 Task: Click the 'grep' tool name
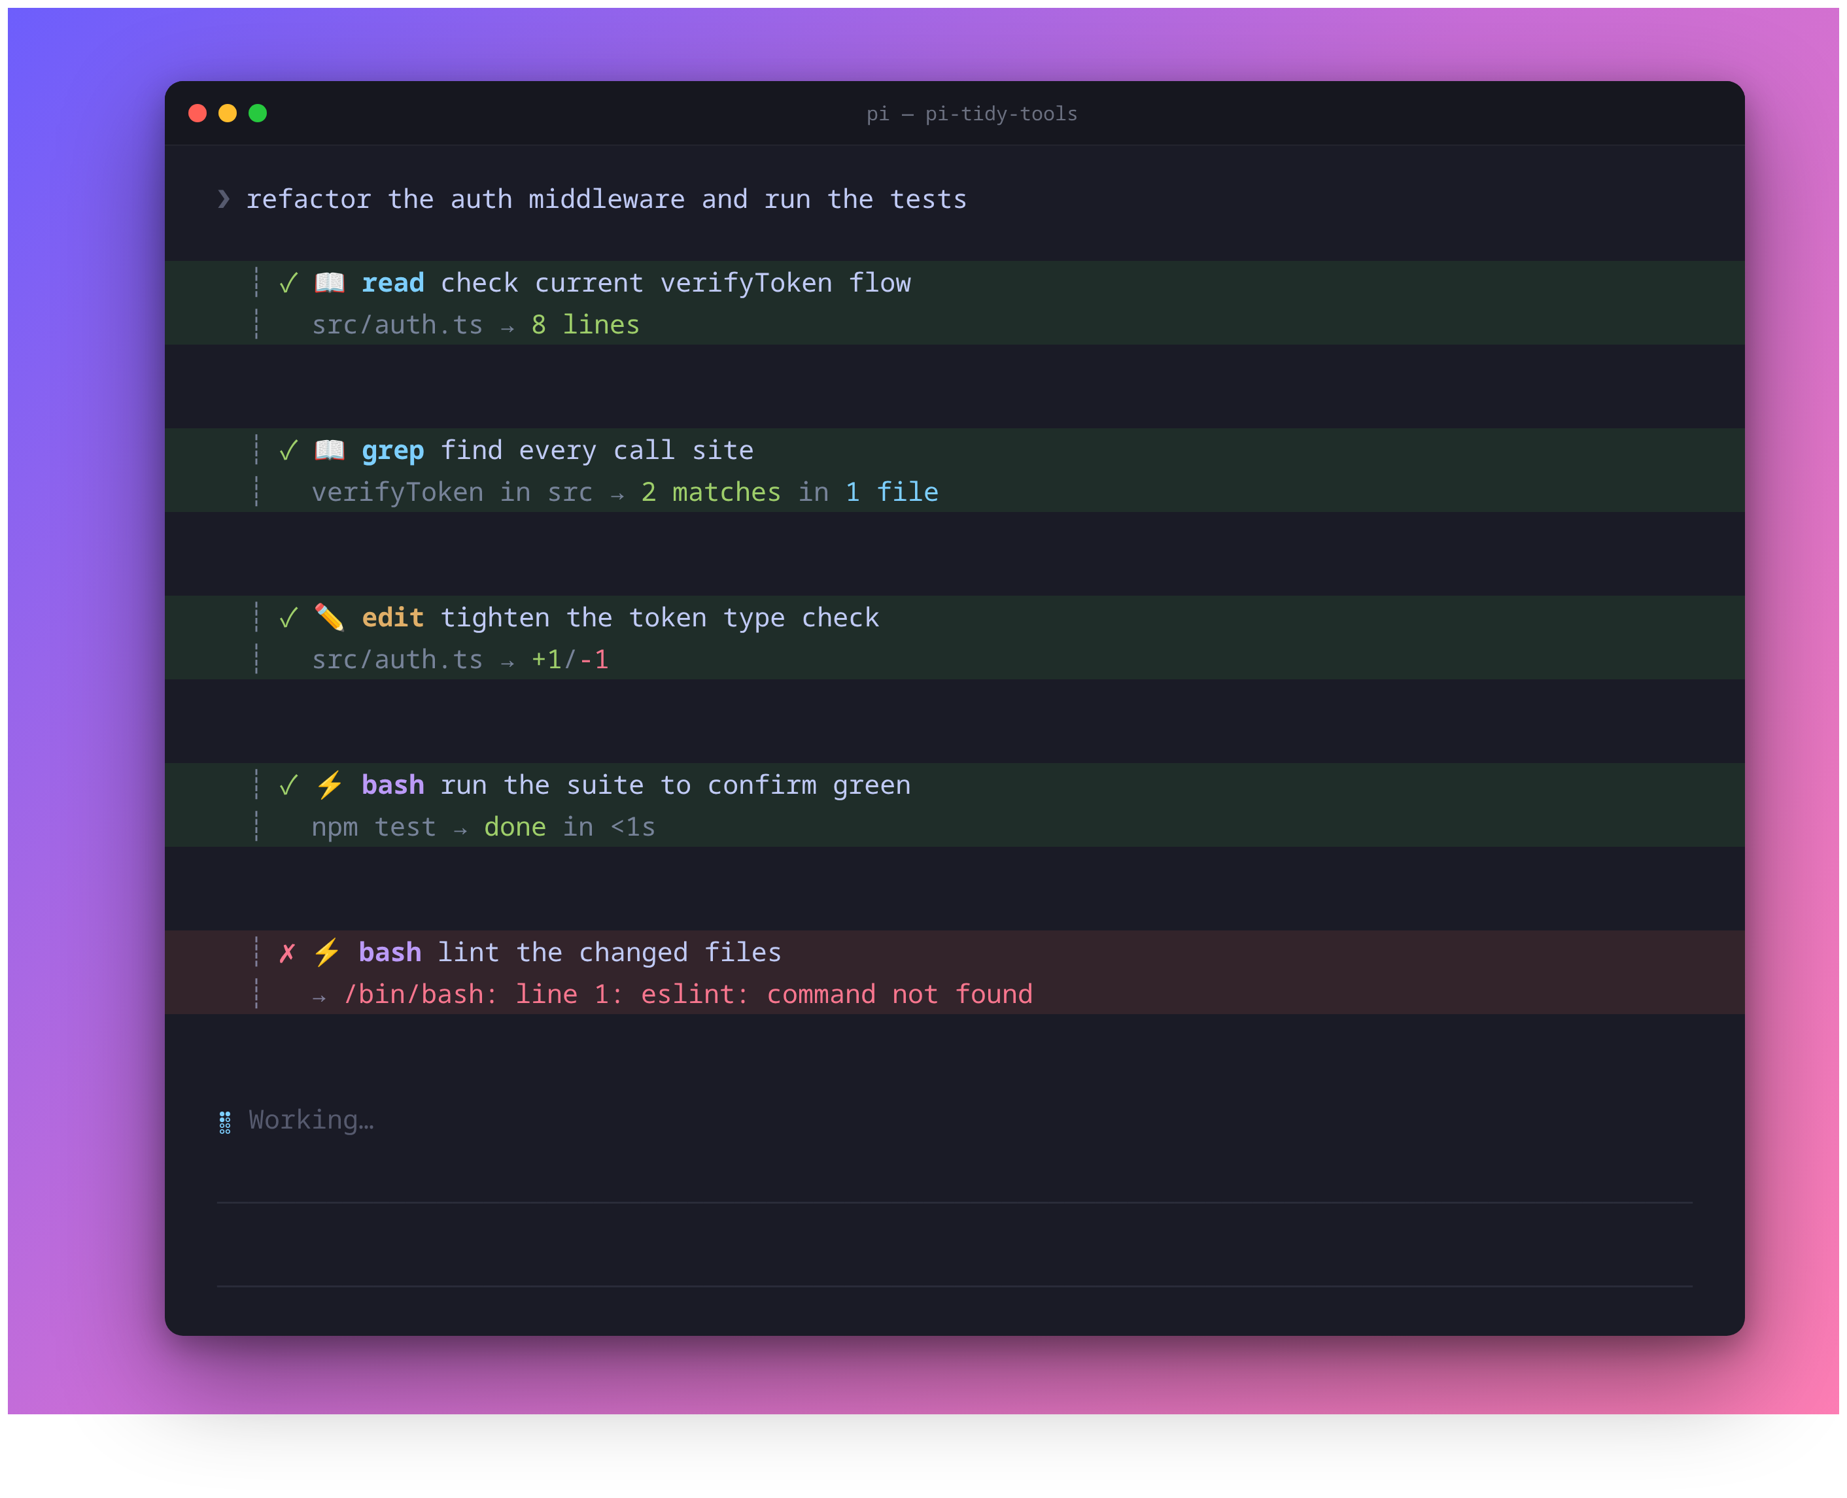click(x=392, y=451)
